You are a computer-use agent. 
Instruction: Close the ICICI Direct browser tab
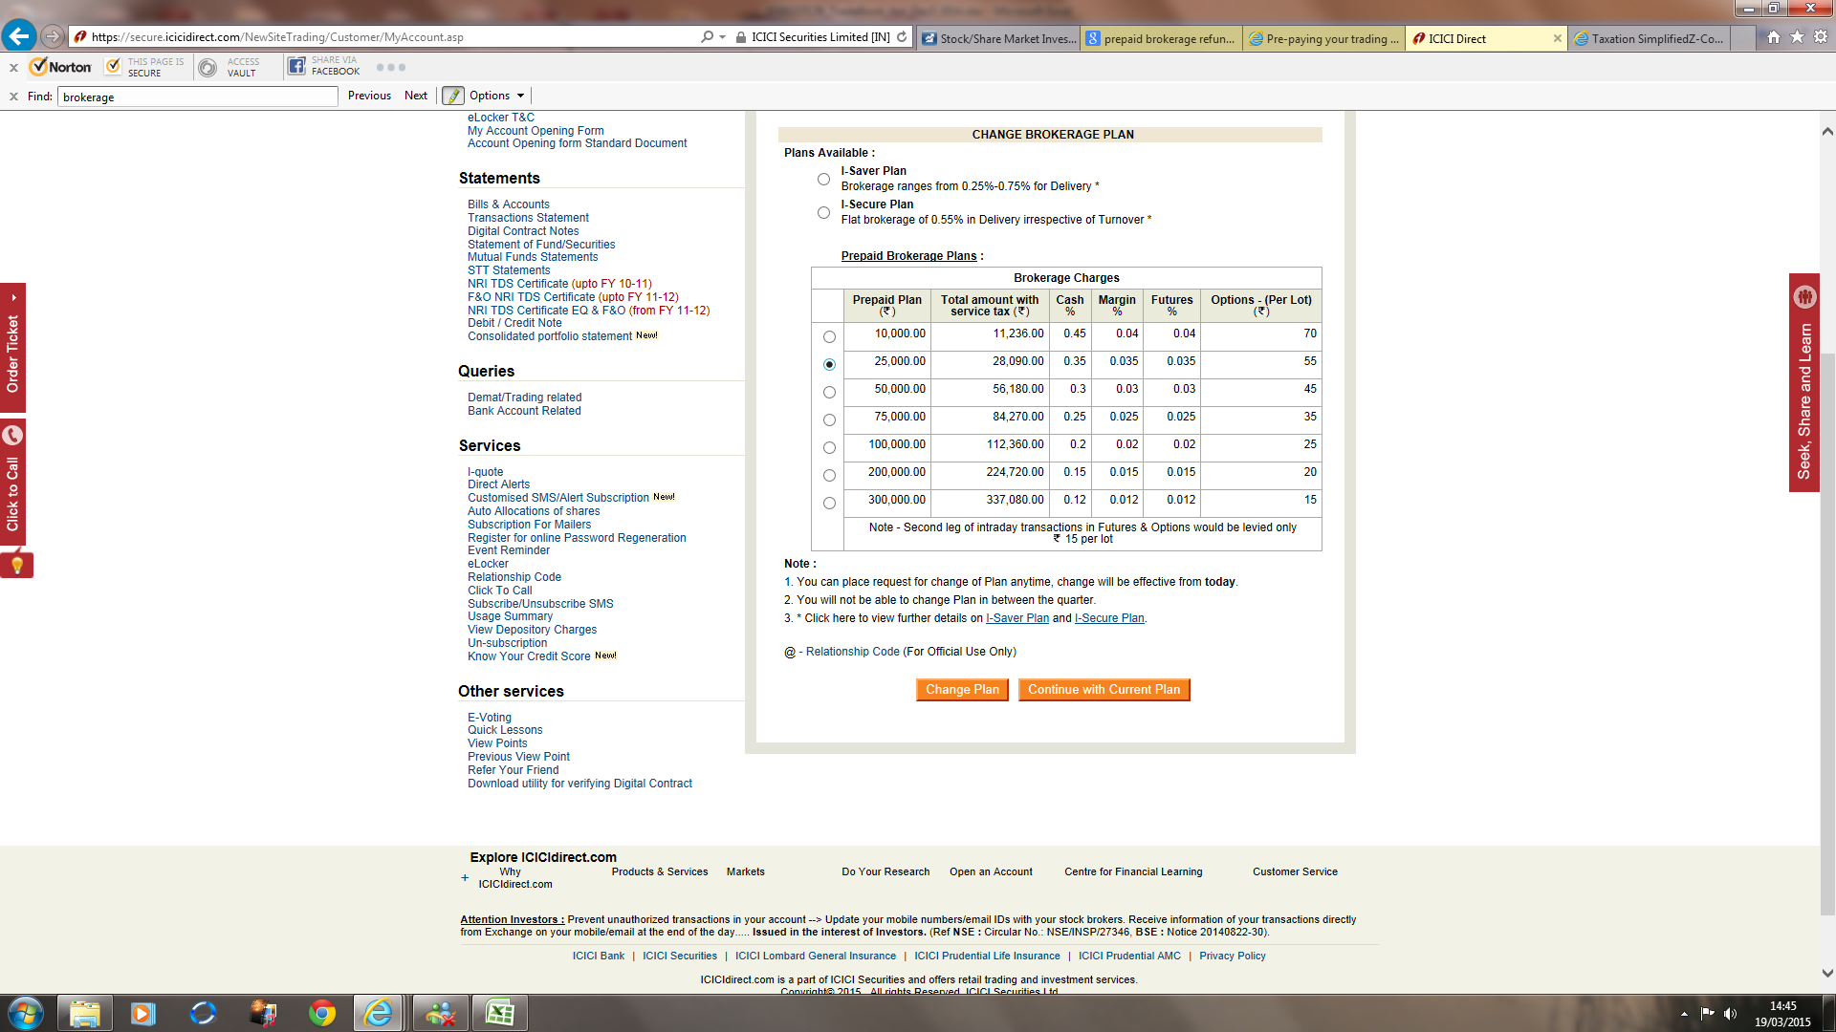[x=1557, y=39]
